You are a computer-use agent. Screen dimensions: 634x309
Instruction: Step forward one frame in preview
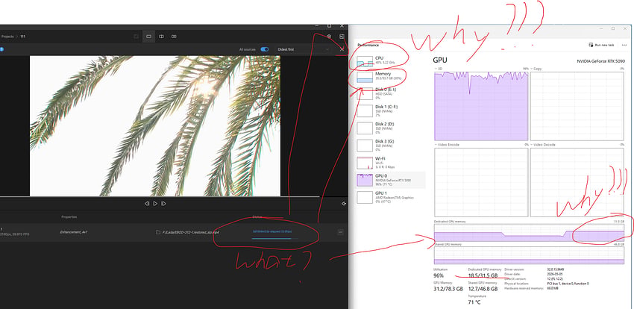click(x=163, y=204)
